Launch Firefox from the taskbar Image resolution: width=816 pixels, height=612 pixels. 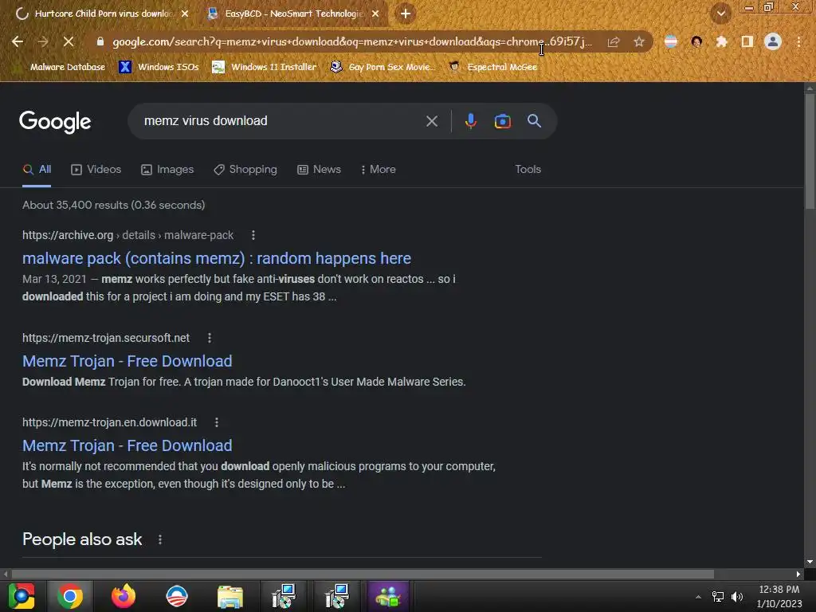click(x=124, y=596)
